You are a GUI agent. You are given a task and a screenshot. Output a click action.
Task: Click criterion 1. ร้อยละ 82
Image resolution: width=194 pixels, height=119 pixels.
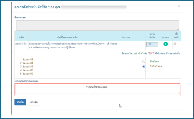(x=27, y=59)
